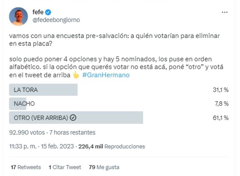The image size is (240, 176).
Task: Click the pointing-up finger emoji
Action: [76, 75]
